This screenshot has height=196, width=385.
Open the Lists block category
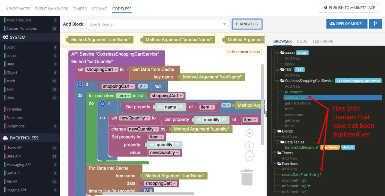30,98
